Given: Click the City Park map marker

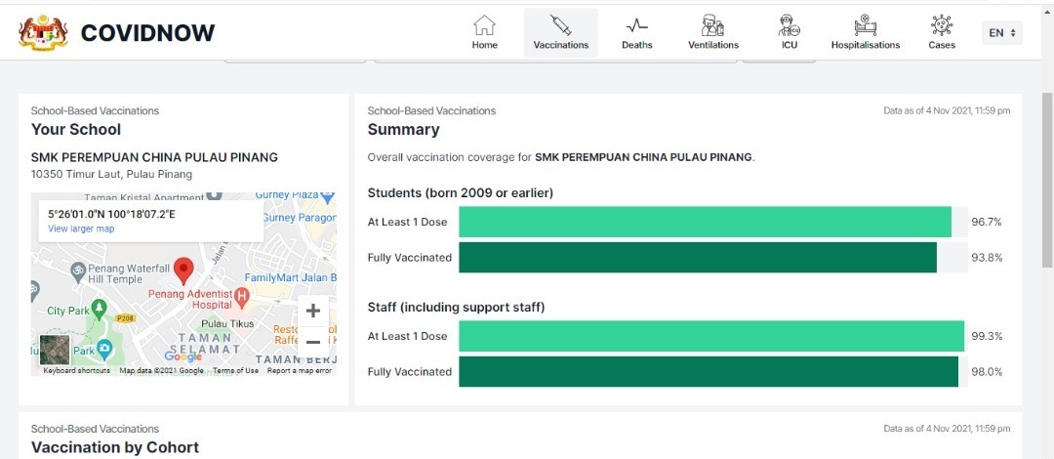Looking at the screenshot, I should pos(100,309).
